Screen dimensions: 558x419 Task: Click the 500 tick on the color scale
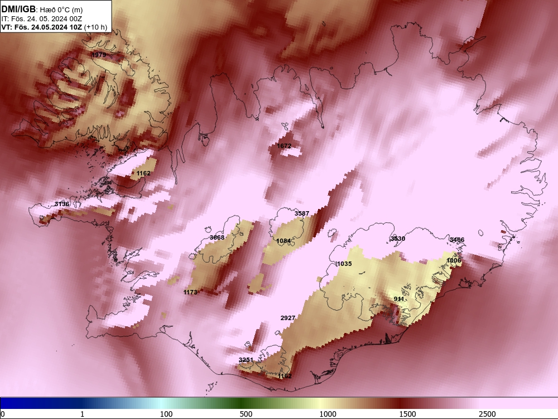246,414
